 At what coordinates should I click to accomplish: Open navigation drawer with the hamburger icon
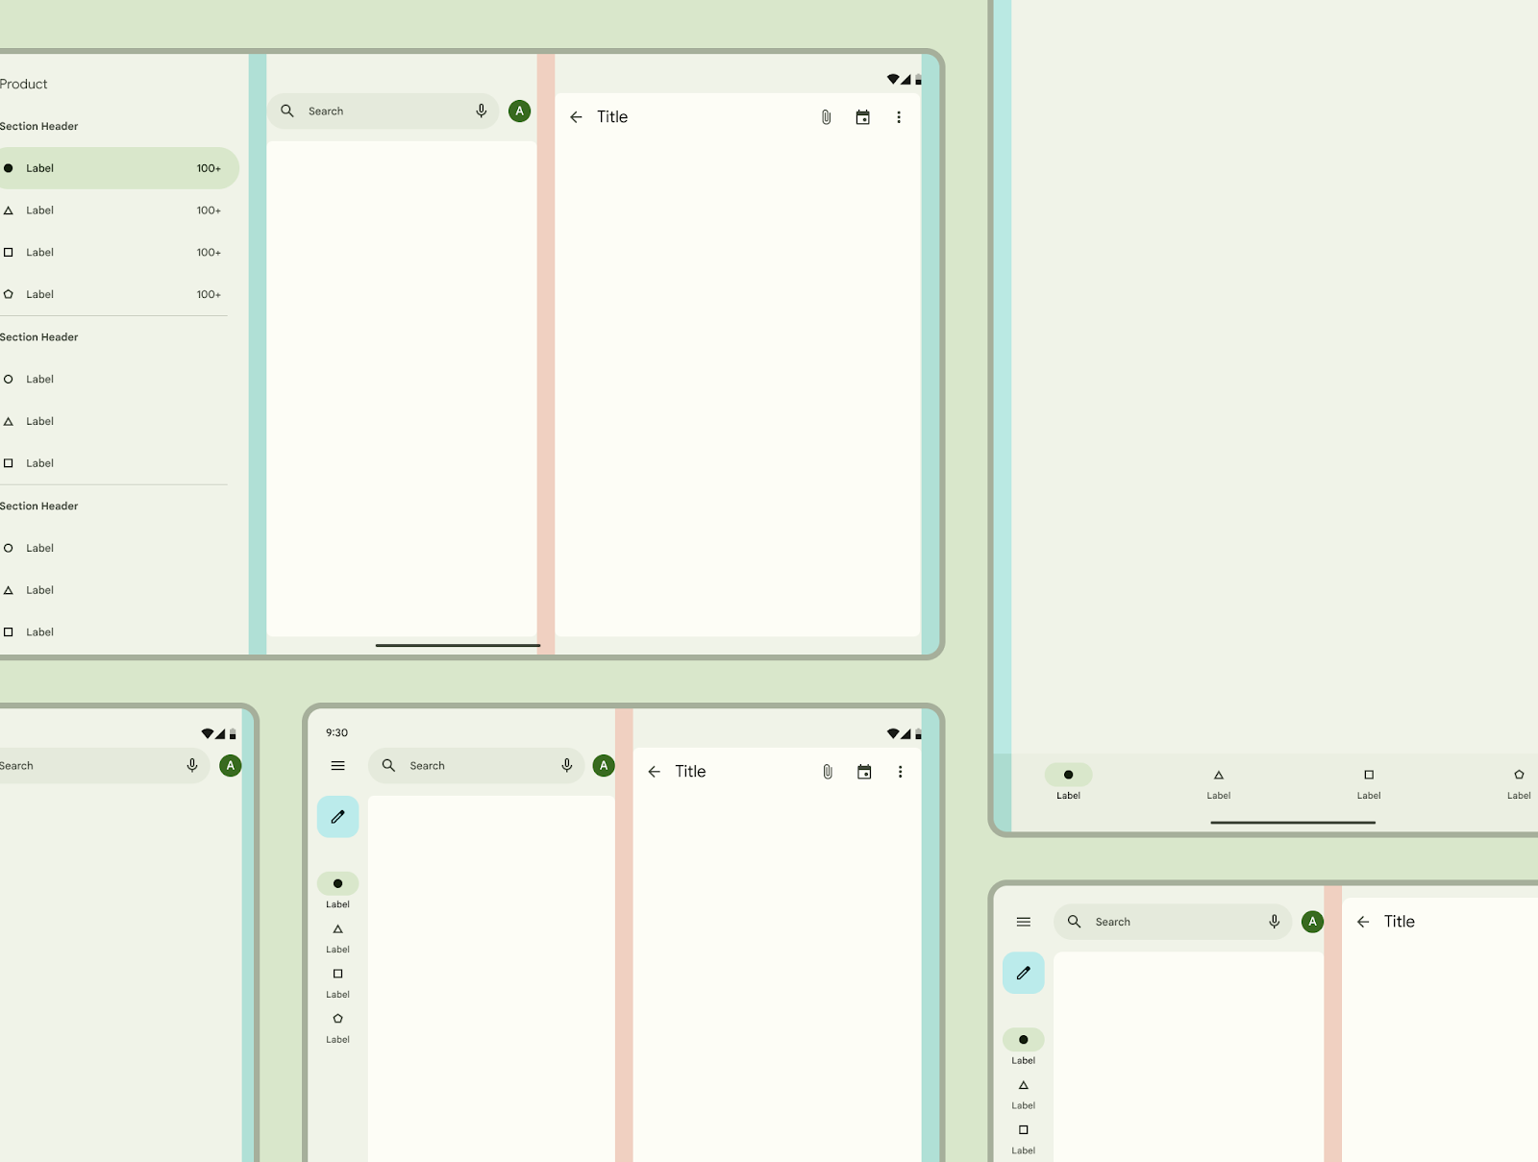click(x=337, y=765)
